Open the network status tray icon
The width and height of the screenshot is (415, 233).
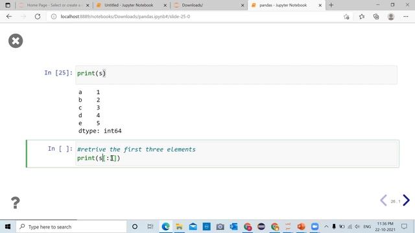[x=350, y=227]
